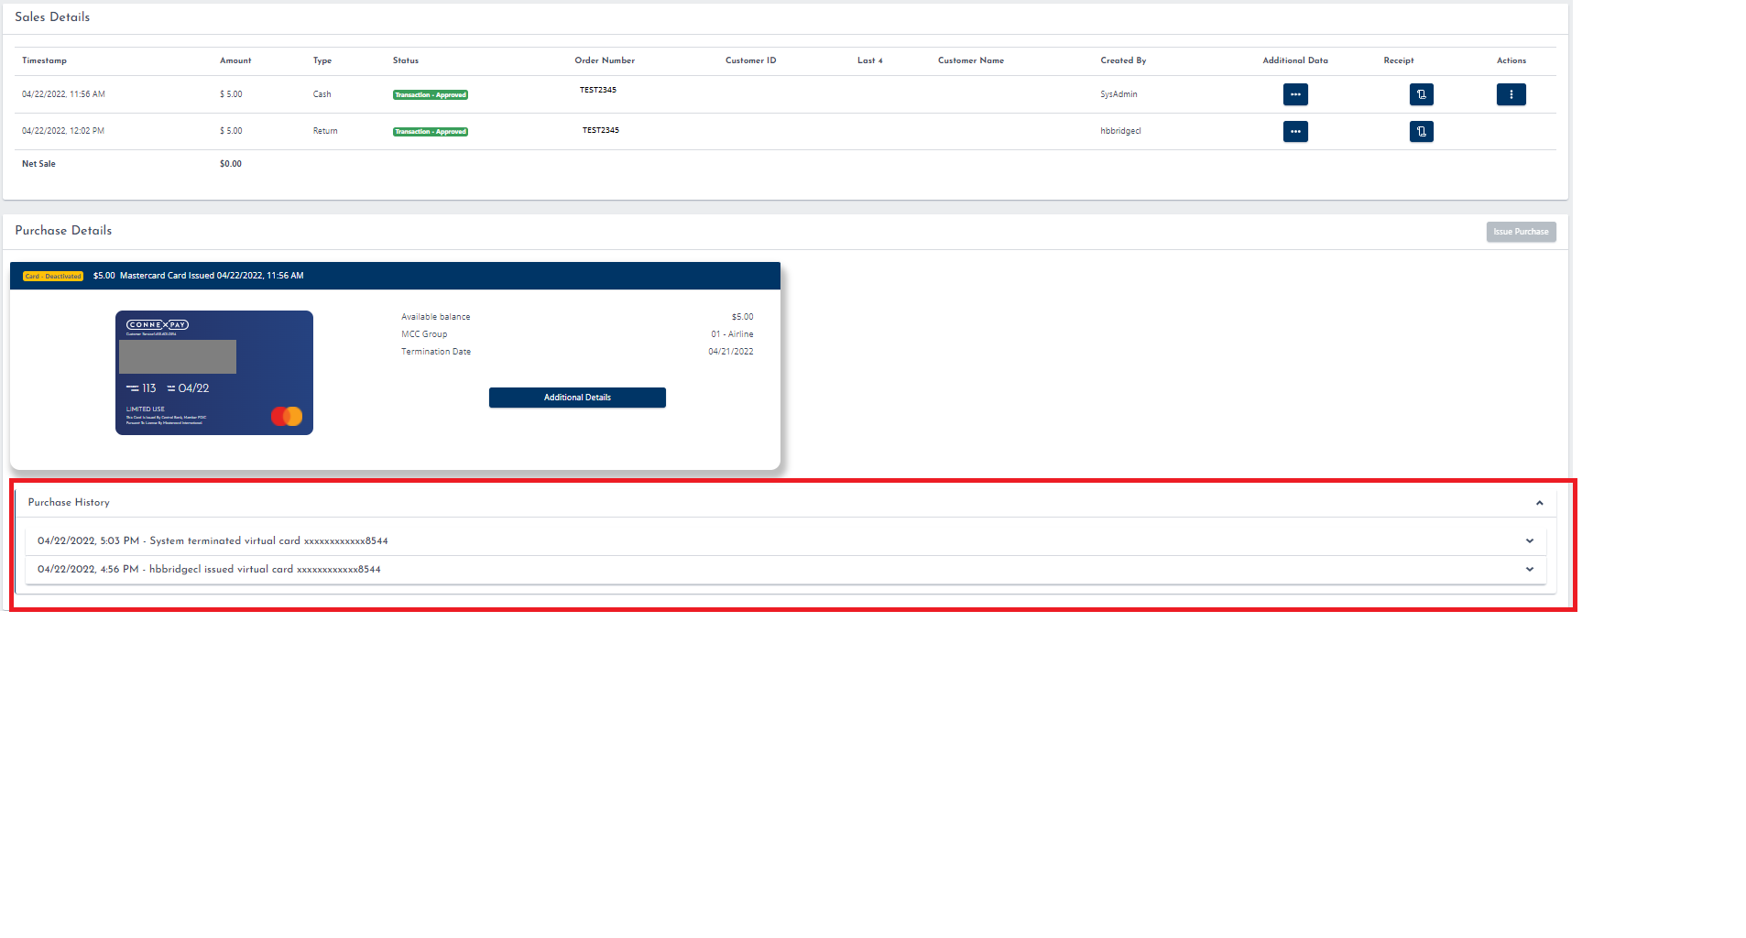Sort by the Timestamp column header
Image resolution: width=1746 pixels, height=938 pixels.
pos(44,60)
